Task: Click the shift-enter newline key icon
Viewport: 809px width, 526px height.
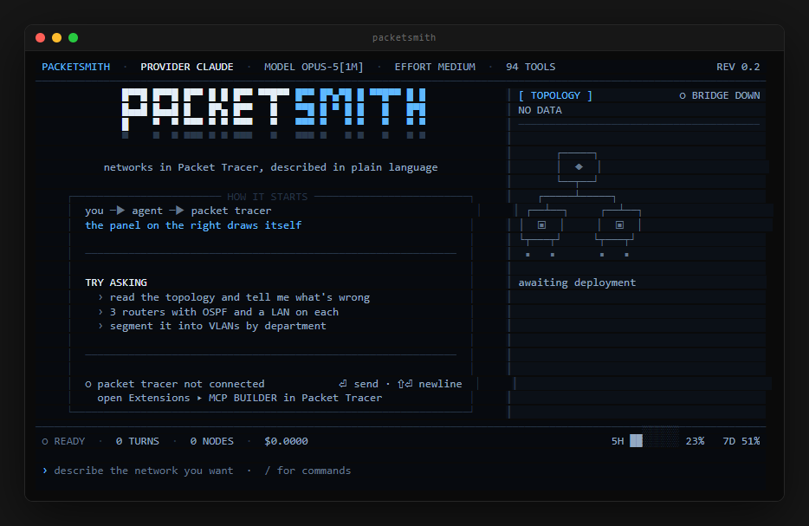Action: [405, 384]
